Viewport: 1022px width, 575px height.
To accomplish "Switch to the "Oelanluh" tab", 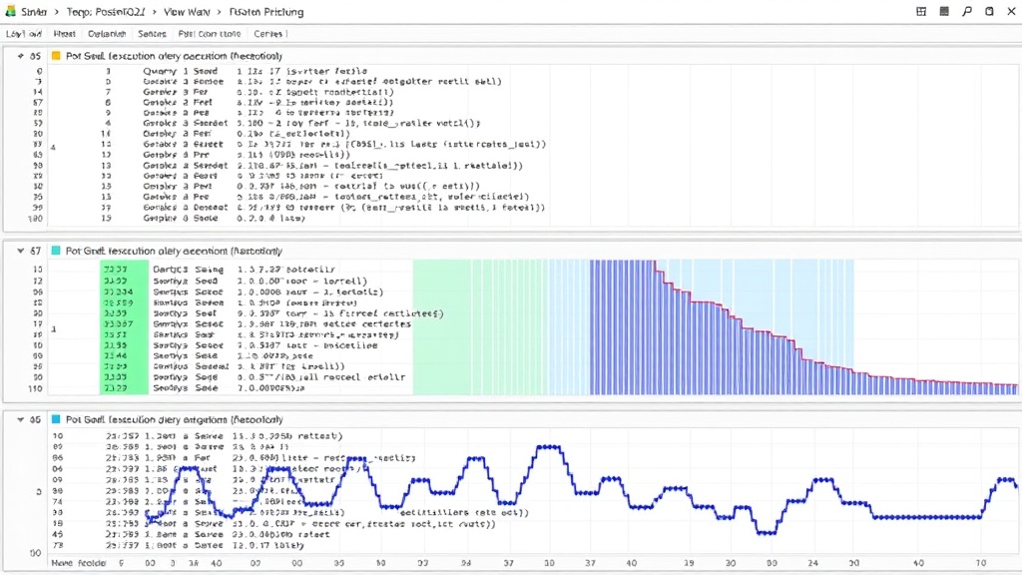I will click(107, 33).
